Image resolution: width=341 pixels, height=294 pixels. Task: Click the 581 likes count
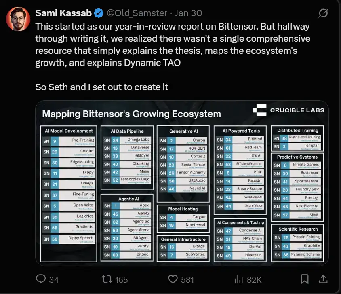point(187,279)
